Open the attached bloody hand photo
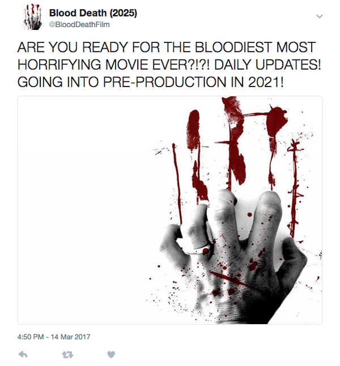Image resolution: width=340 pixels, height=366 pixels. click(x=170, y=210)
